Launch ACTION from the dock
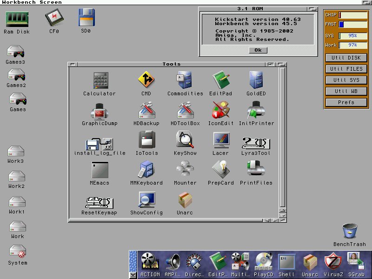This screenshot has width=372, height=279. (150, 261)
